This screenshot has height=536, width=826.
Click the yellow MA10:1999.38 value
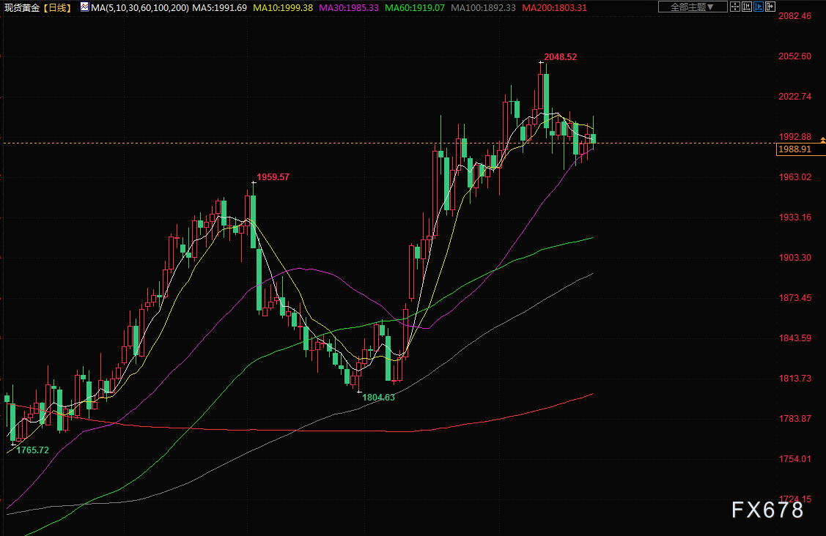tap(282, 8)
